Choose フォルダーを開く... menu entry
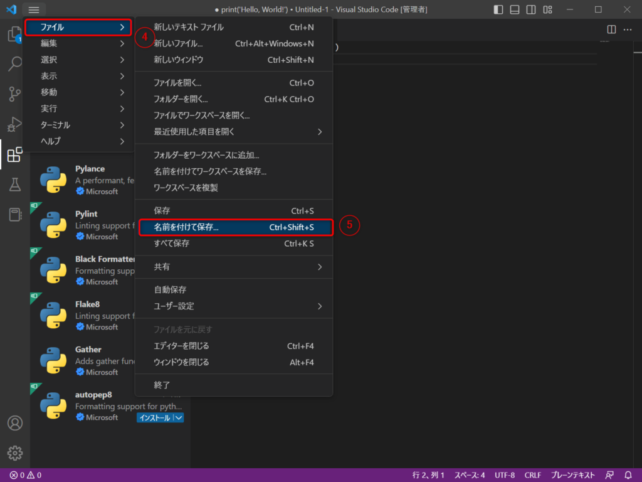Viewport: 642px width, 482px height. 234,99
